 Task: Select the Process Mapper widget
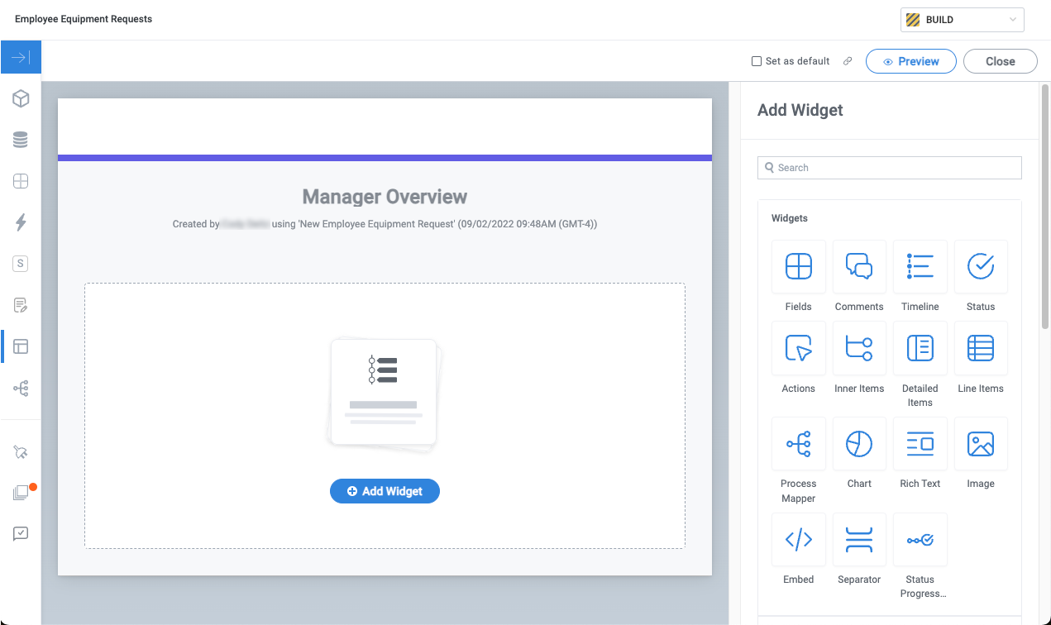coord(798,444)
